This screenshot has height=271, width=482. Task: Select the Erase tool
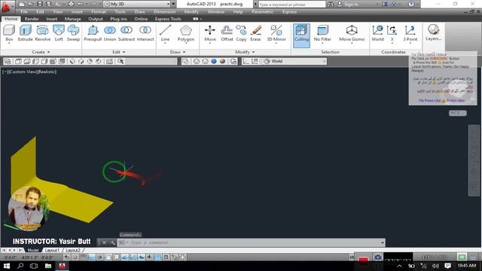[255, 33]
